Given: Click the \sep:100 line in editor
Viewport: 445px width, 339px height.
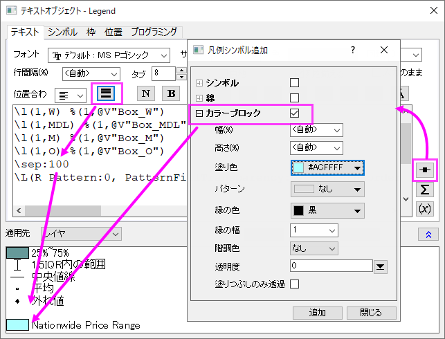Looking at the screenshot, I should [42, 164].
